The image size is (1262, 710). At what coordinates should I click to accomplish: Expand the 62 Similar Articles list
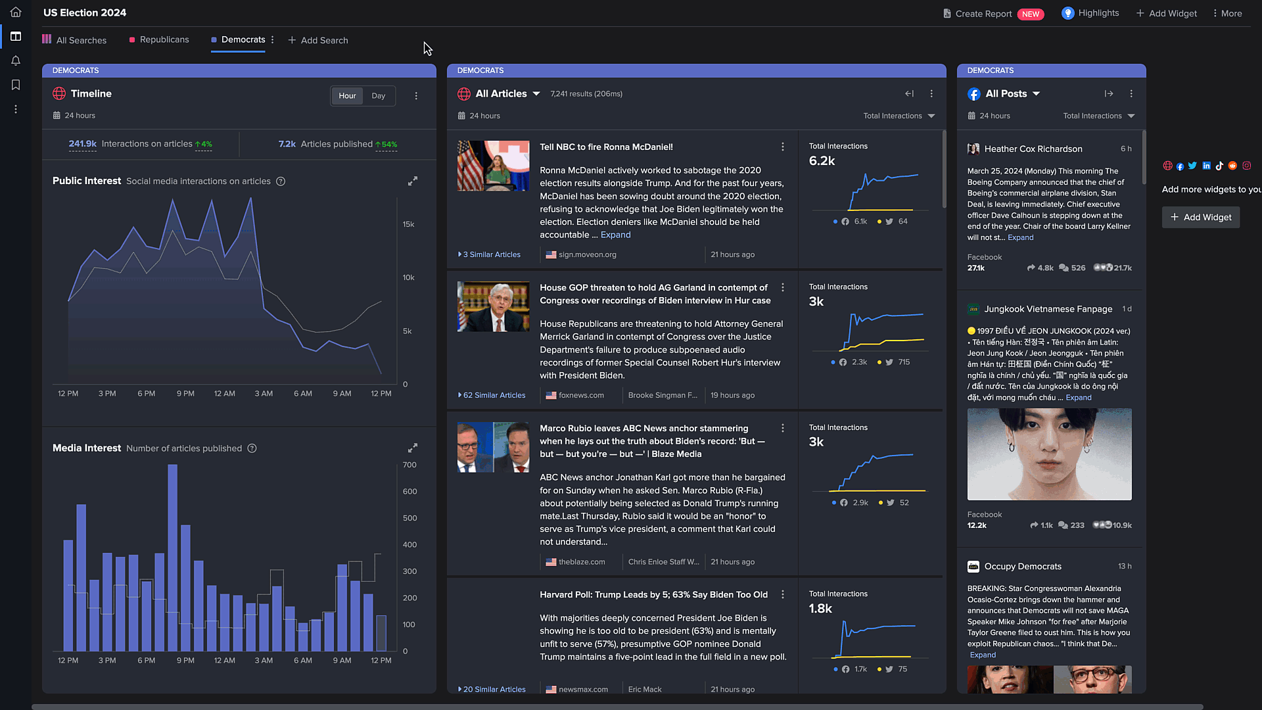coord(494,395)
